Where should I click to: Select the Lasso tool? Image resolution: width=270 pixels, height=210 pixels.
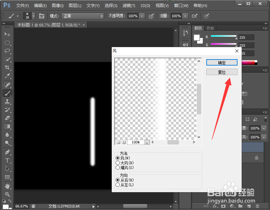(x=7, y=51)
